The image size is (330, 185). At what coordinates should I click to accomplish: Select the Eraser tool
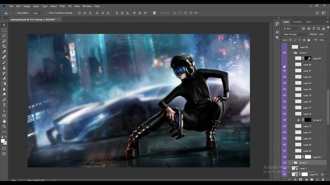click(x=4, y=78)
